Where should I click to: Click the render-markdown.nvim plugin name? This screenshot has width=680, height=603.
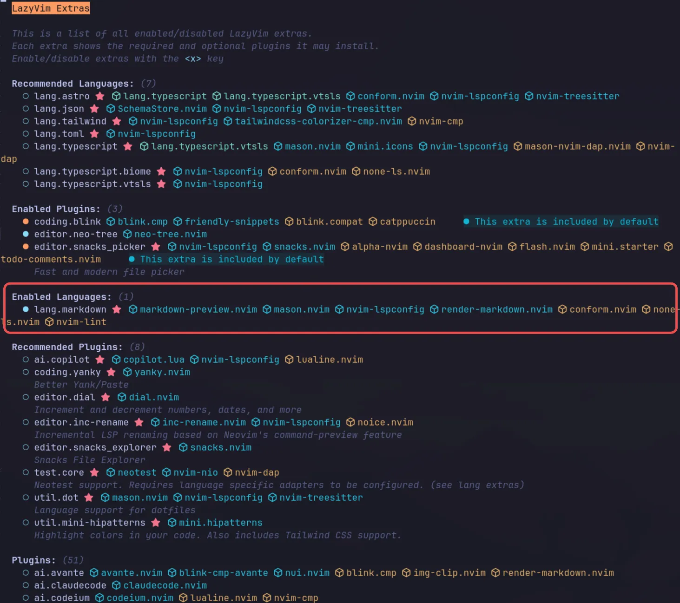click(497, 309)
